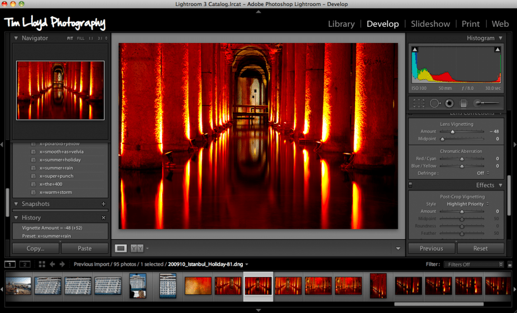
Task: Apply the x=the+400 preset
Action: (x=51, y=184)
